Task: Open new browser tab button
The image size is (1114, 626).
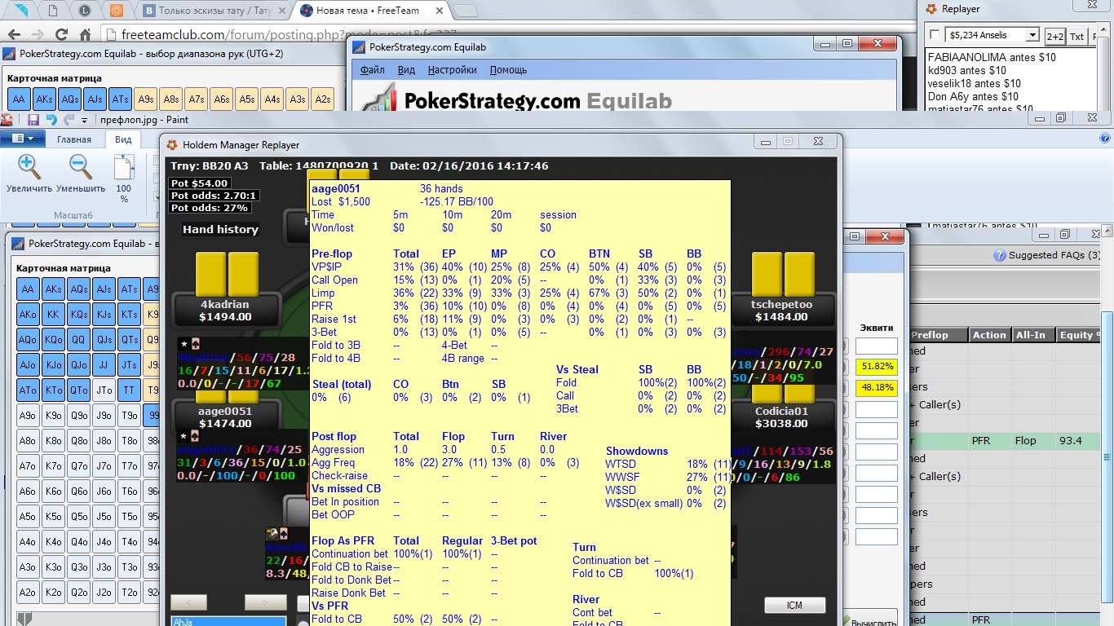Action: coord(466,11)
